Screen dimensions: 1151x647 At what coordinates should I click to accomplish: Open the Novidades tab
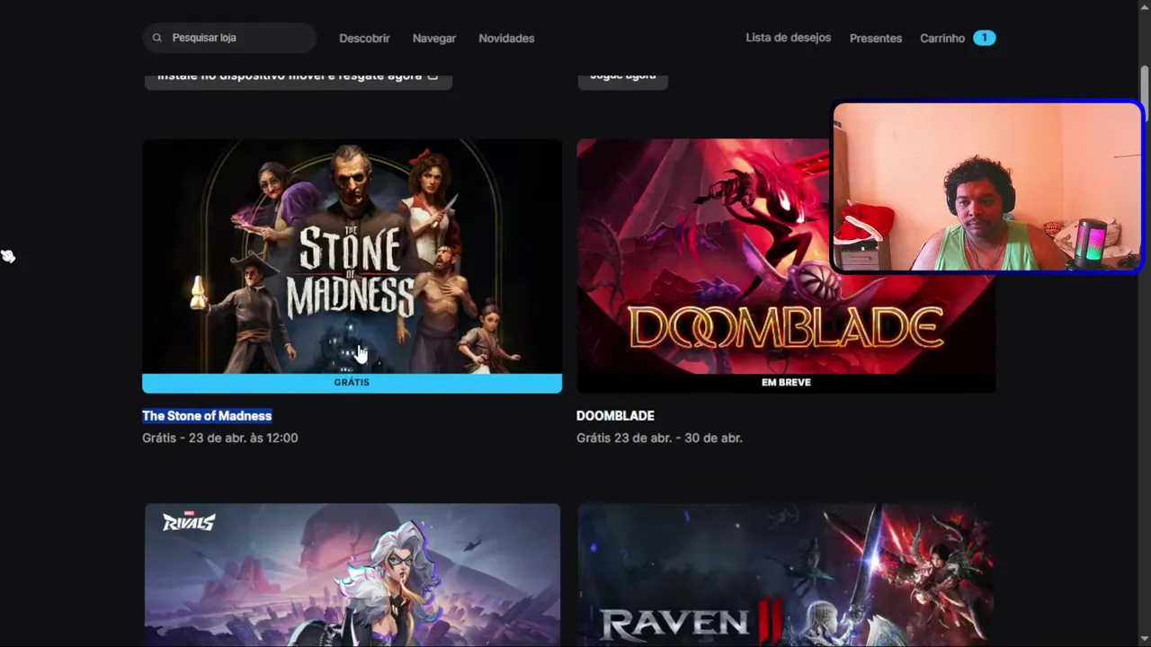click(x=506, y=38)
